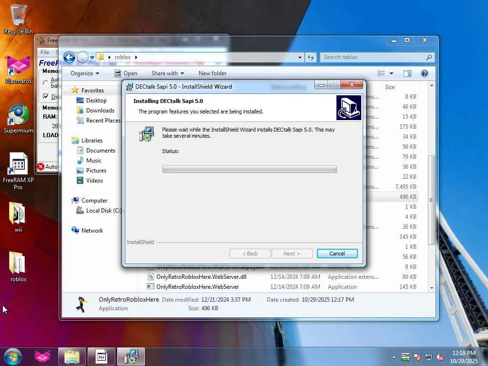This screenshot has width=488, height=366.
Task: Click Cancel in InstallShield Wizard
Action: 337,254
